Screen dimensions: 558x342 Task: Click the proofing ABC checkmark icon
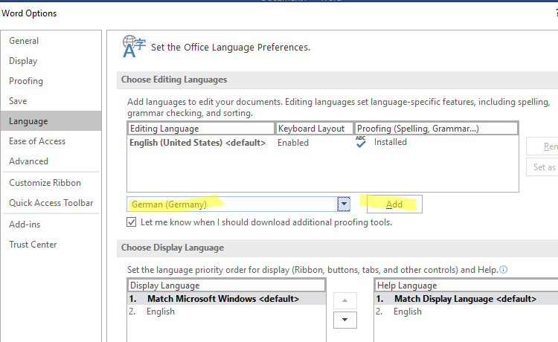(361, 142)
